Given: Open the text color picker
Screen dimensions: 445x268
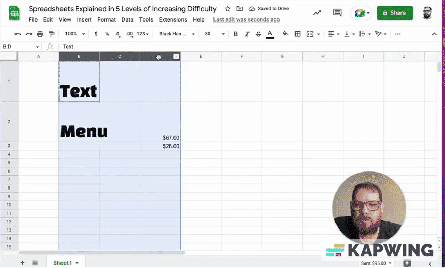Looking at the screenshot, I should [270, 34].
